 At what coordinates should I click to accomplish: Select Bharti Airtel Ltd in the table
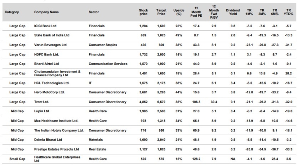[x=48, y=64]
